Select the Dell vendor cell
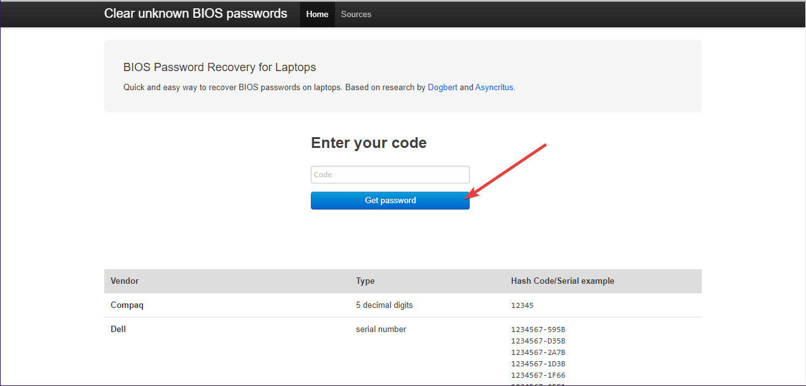The image size is (806, 386). [x=118, y=329]
